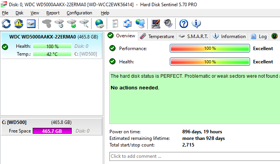Click the globe icon in the toolbar
Image resolution: width=280 pixels, height=164 pixels.
coord(100,24)
